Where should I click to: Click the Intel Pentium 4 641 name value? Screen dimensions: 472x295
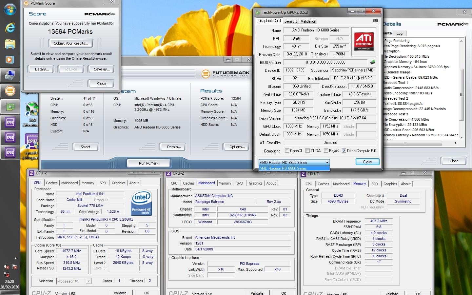click(x=90, y=194)
